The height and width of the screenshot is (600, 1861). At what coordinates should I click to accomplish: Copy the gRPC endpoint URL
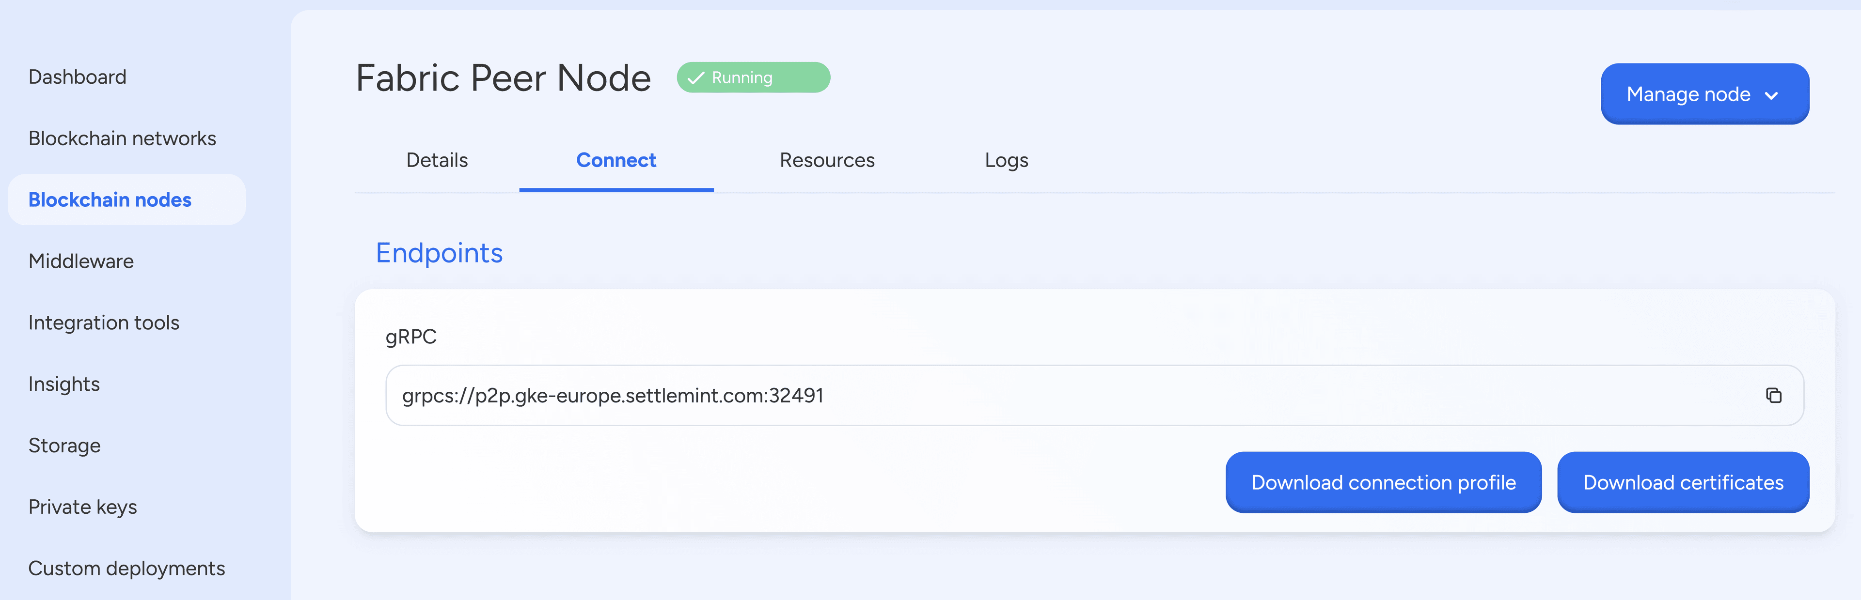[x=1774, y=395]
